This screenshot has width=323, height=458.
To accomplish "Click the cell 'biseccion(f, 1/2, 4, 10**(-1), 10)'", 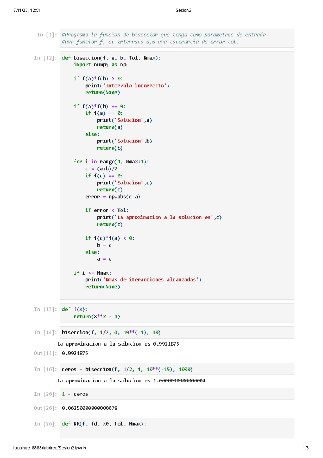I will pyautogui.click(x=177, y=332).
